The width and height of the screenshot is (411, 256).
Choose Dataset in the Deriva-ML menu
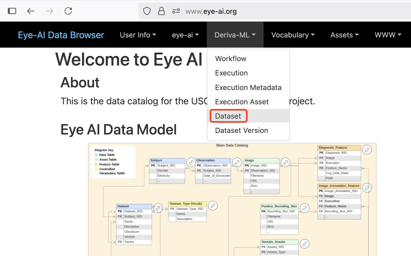coord(248,116)
